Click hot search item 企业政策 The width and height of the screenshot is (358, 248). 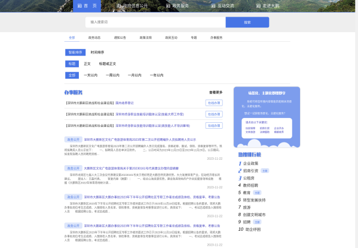(x=250, y=163)
